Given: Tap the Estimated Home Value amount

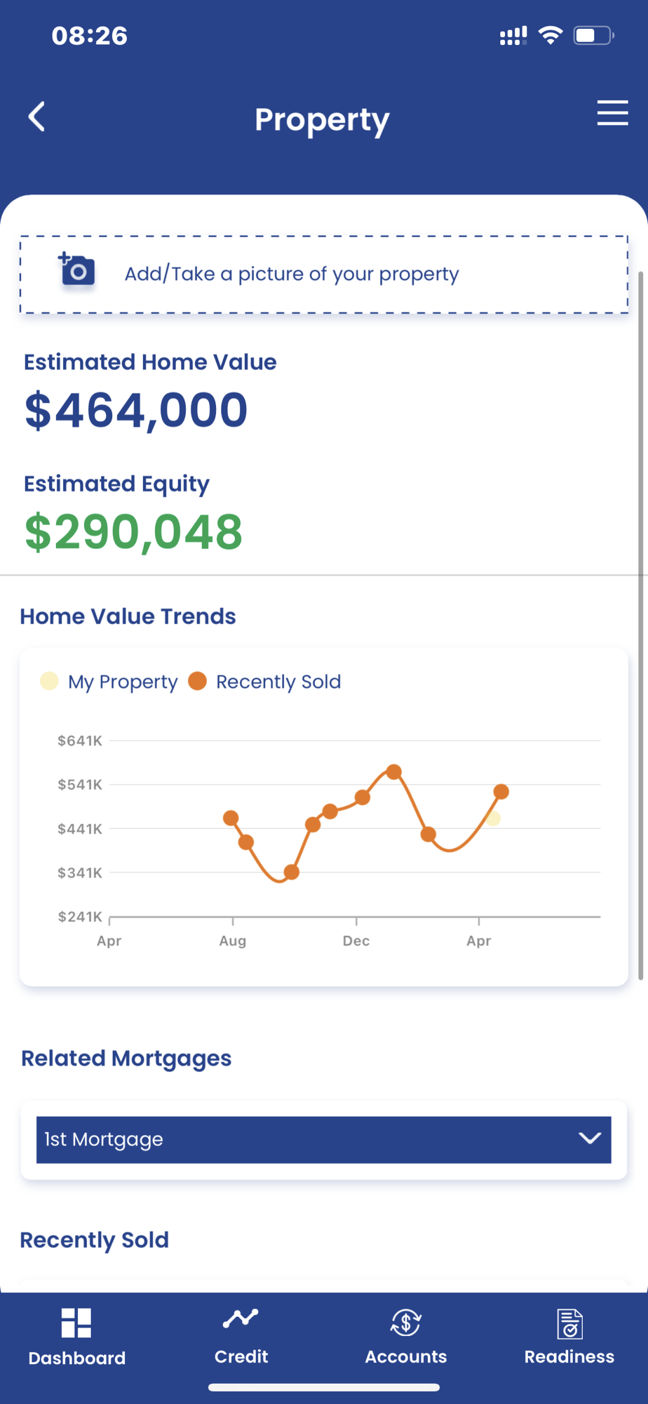Looking at the screenshot, I should tap(136, 410).
